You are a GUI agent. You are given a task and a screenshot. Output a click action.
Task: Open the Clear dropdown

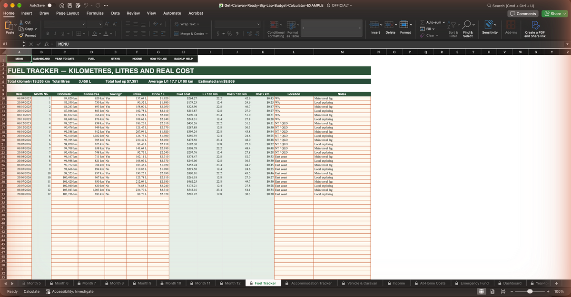coord(437,35)
